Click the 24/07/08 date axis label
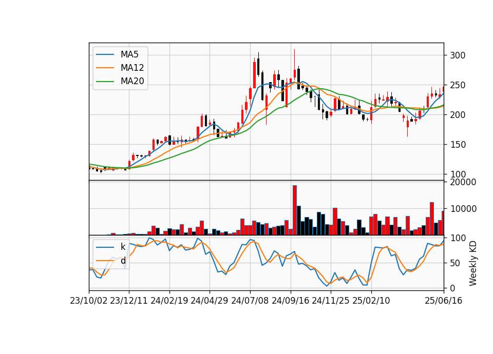The height and width of the screenshot is (354, 493). click(x=250, y=301)
